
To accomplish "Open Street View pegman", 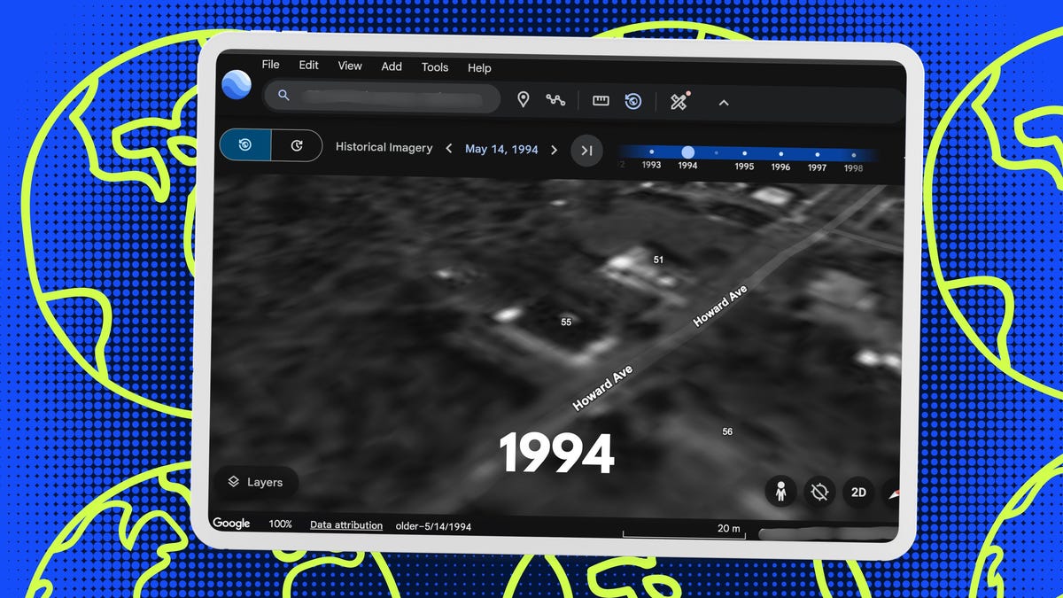I will click(780, 491).
